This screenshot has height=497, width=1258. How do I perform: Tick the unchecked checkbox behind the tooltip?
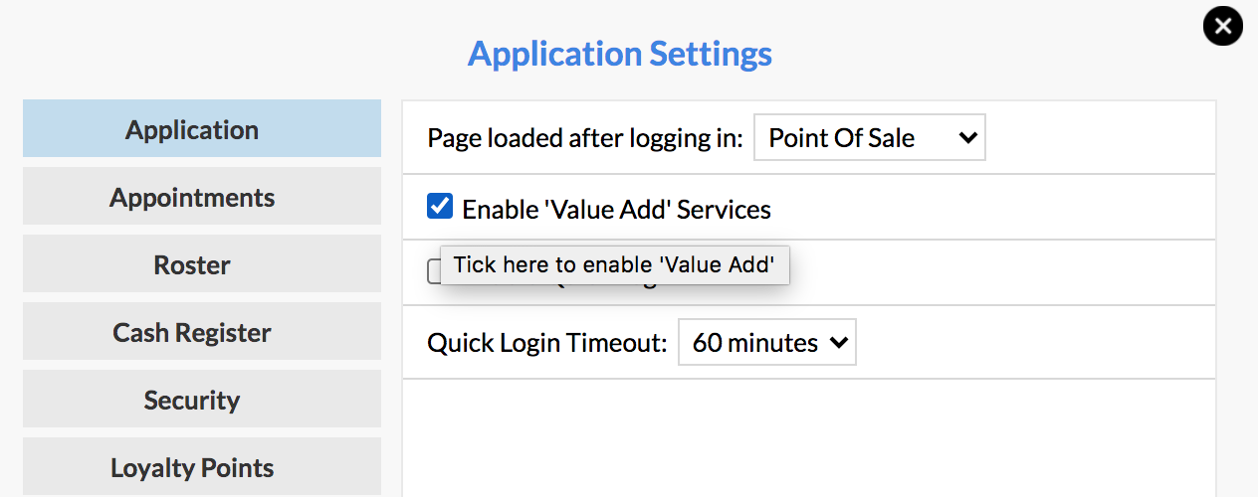434,271
